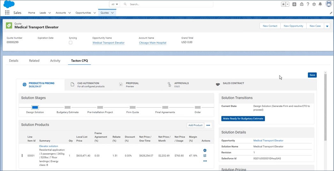Viewport: 334px width, 171px height.
Task: Open the search scope All dropdown
Action: tap(115, 4)
